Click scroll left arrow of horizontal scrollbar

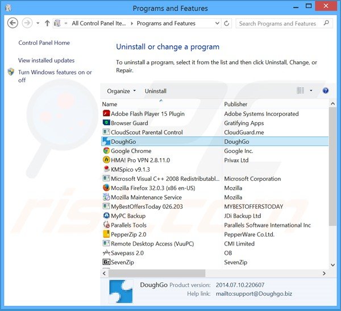coord(104,273)
